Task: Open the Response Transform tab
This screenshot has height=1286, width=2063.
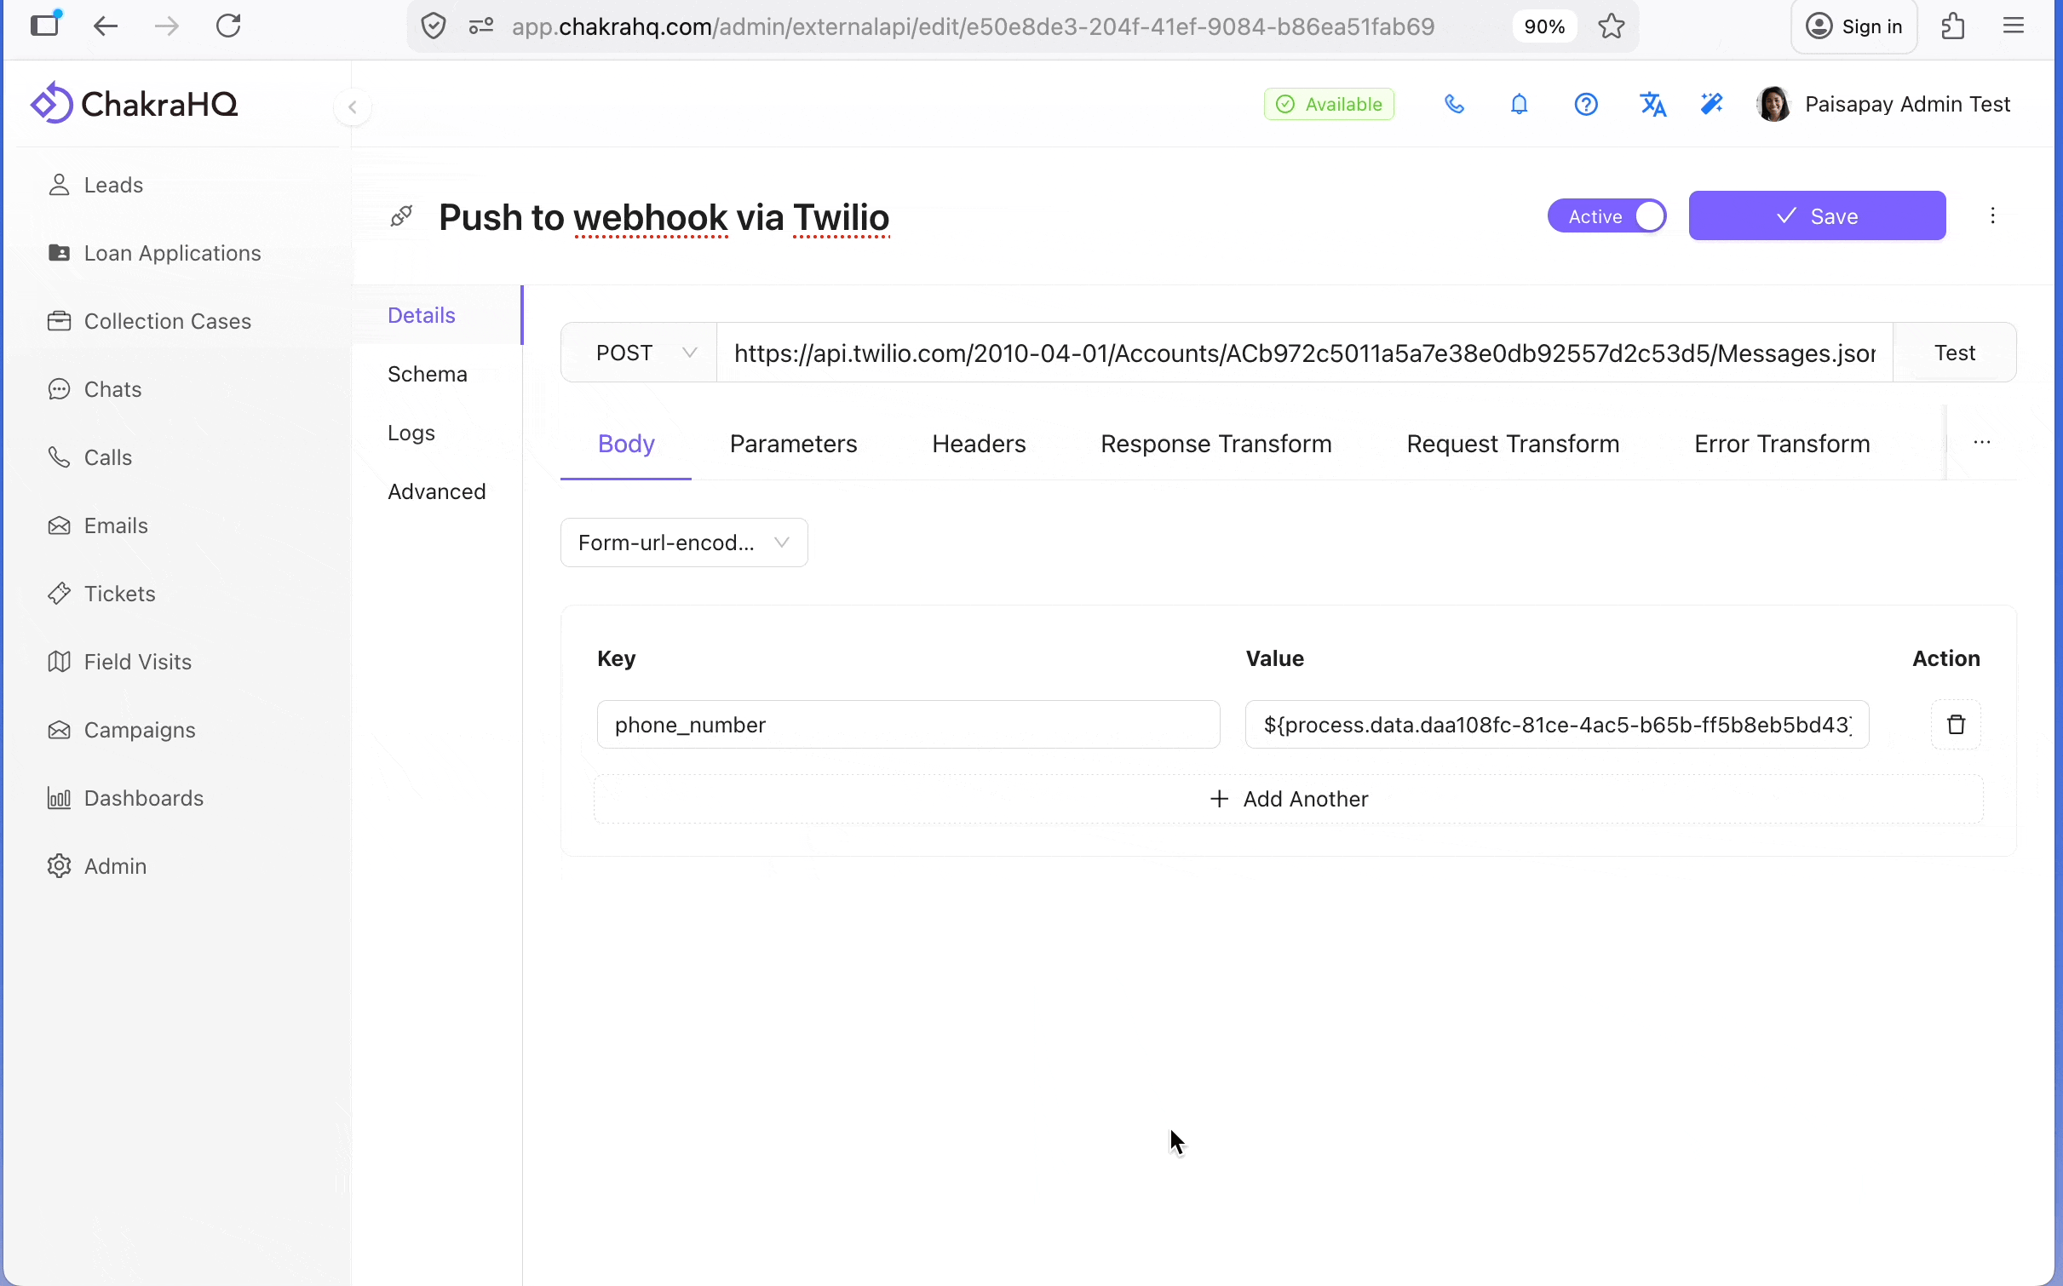Action: tap(1215, 444)
